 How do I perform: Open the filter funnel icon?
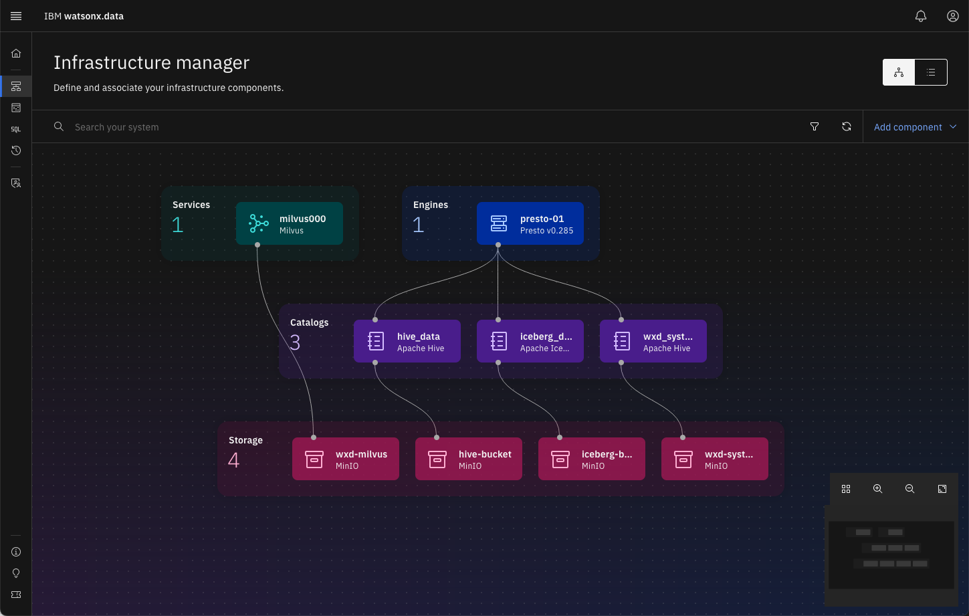click(x=815, y=126)
